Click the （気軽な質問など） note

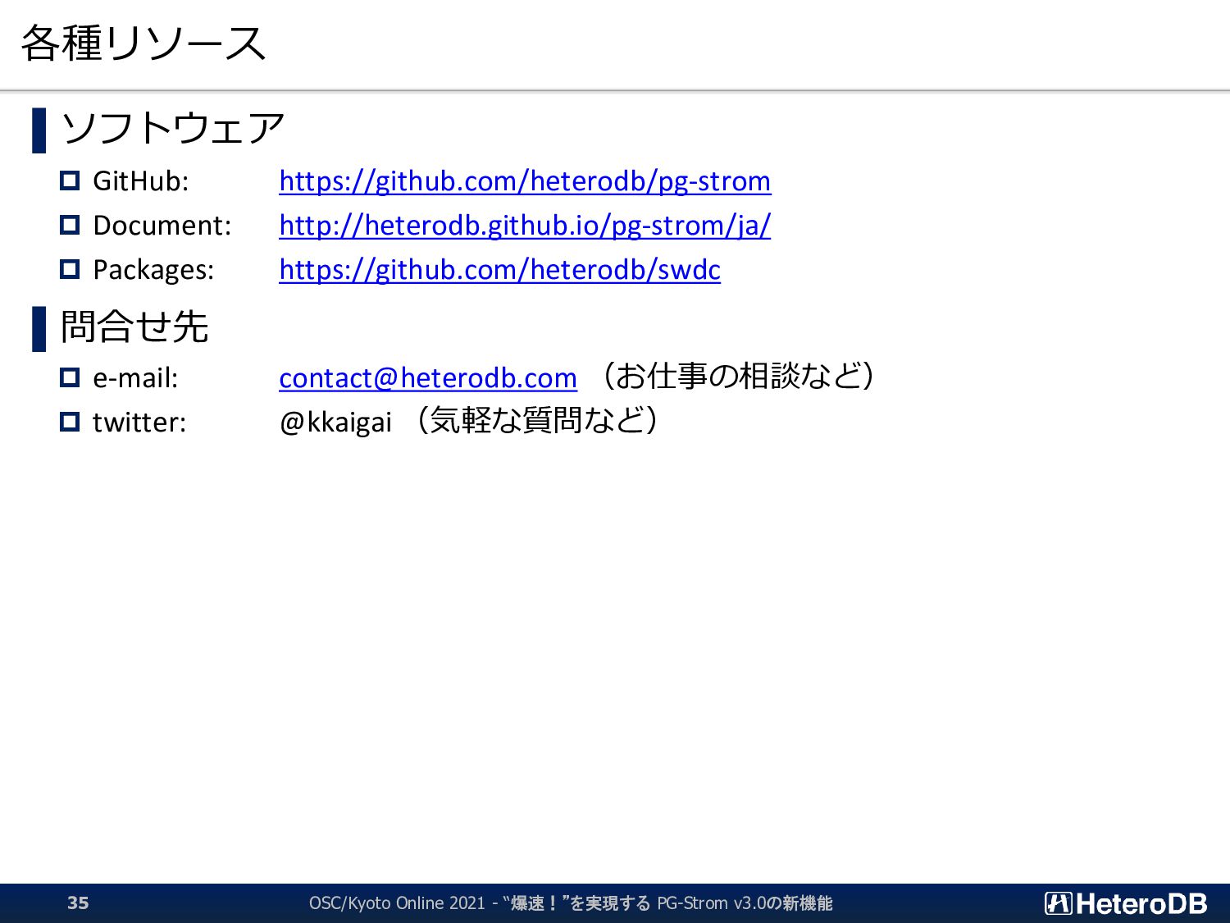point(537,420)
